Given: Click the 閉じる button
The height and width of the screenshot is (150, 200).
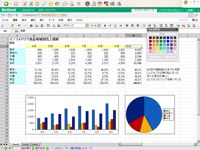Looking at the screenshot, I should pyautogui.click(x=195, y=20).
